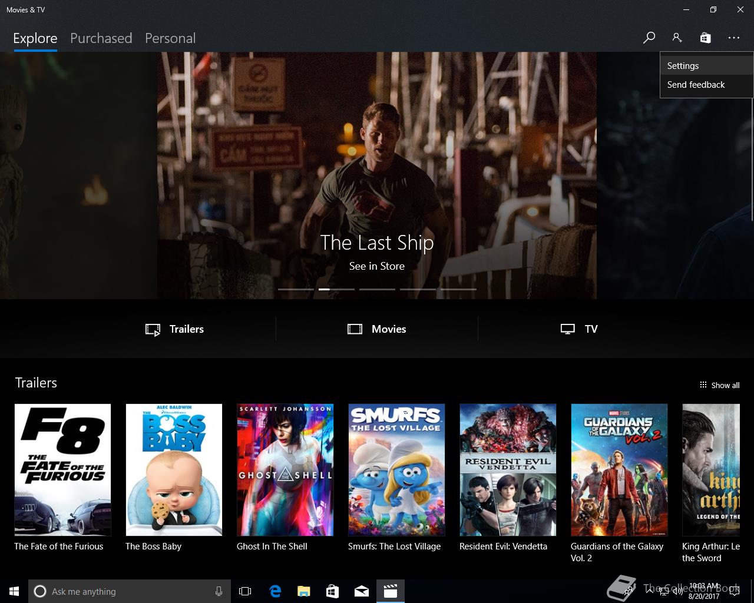The width and height of the screenshot is (754, 603).
Task: Go to the fourth carousel slide indicator
Action: (x=418, y=289)
